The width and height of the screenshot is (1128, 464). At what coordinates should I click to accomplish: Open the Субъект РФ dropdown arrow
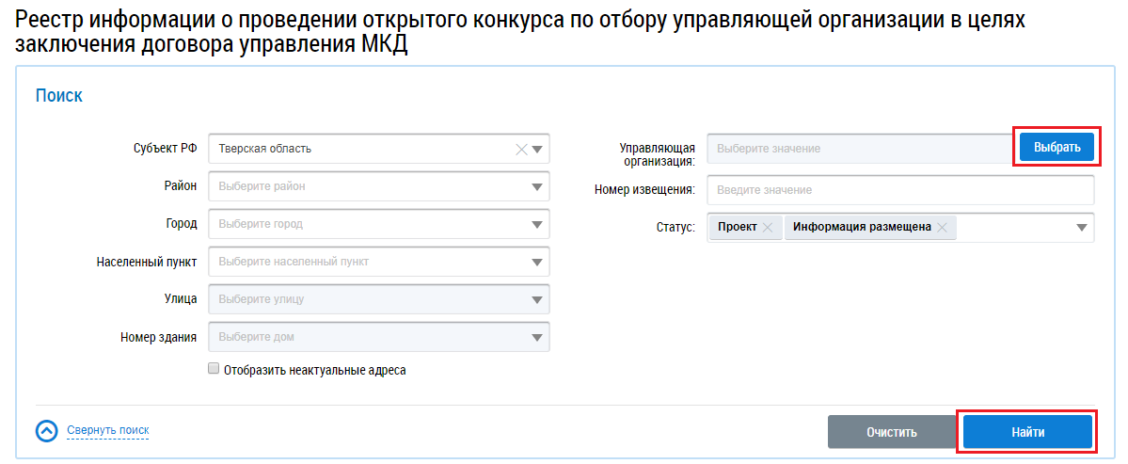point(537,149)
